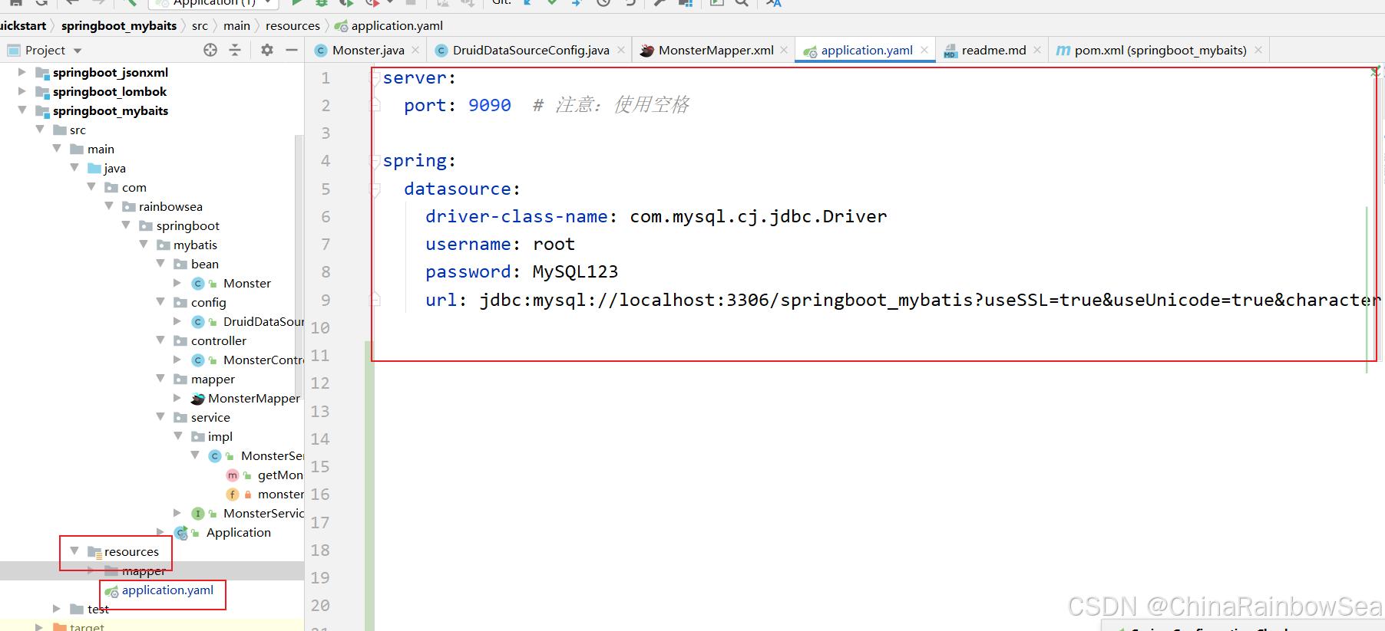The width and height of the screenshot is (1385, 631).
Task: Select application.yaml in the project tree
Action: coord(167,590)
